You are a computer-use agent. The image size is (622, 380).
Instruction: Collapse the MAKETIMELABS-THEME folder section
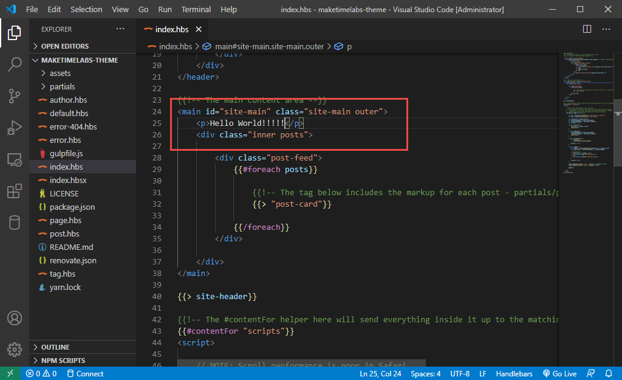tap(83, 60)
